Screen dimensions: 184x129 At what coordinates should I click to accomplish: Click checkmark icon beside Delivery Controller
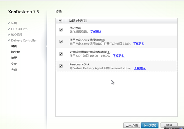[9, 40]
